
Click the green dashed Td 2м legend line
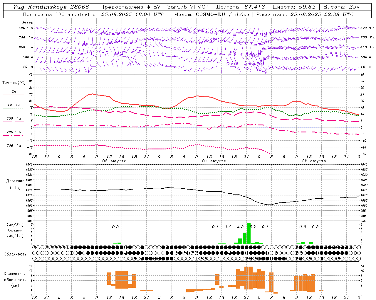(x=14, y=108)
